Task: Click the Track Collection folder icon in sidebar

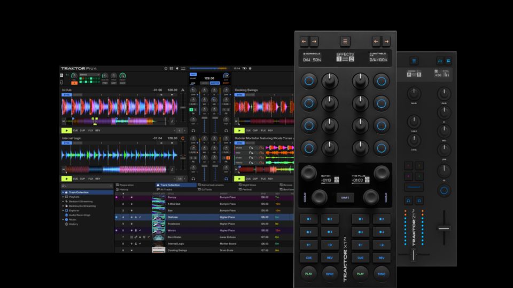Action: [x=66, y=192]
